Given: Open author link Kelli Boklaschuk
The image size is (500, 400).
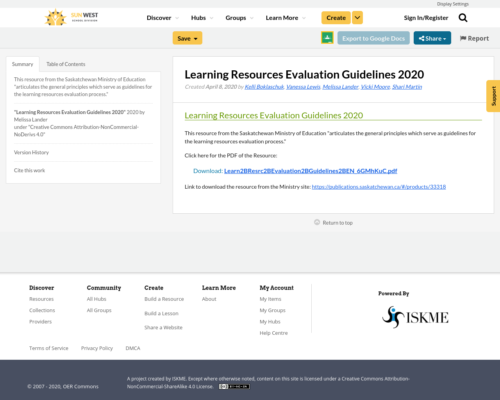Looking at the screenshot, I should click(264, 86).
